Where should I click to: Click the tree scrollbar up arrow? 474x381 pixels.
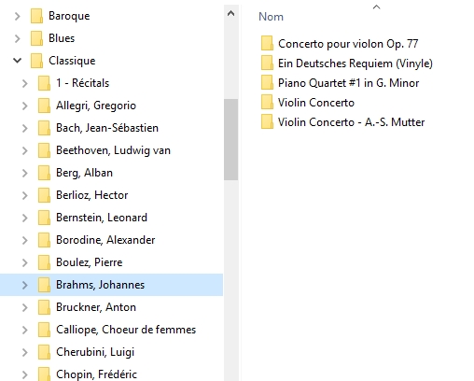coord(230,13)
